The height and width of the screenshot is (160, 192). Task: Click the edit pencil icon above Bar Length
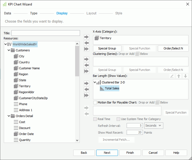(172, 76)
